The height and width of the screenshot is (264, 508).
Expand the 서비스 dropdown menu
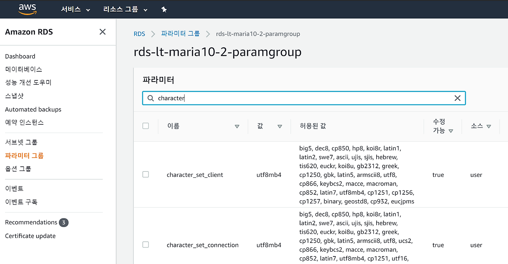coord(75,9)
